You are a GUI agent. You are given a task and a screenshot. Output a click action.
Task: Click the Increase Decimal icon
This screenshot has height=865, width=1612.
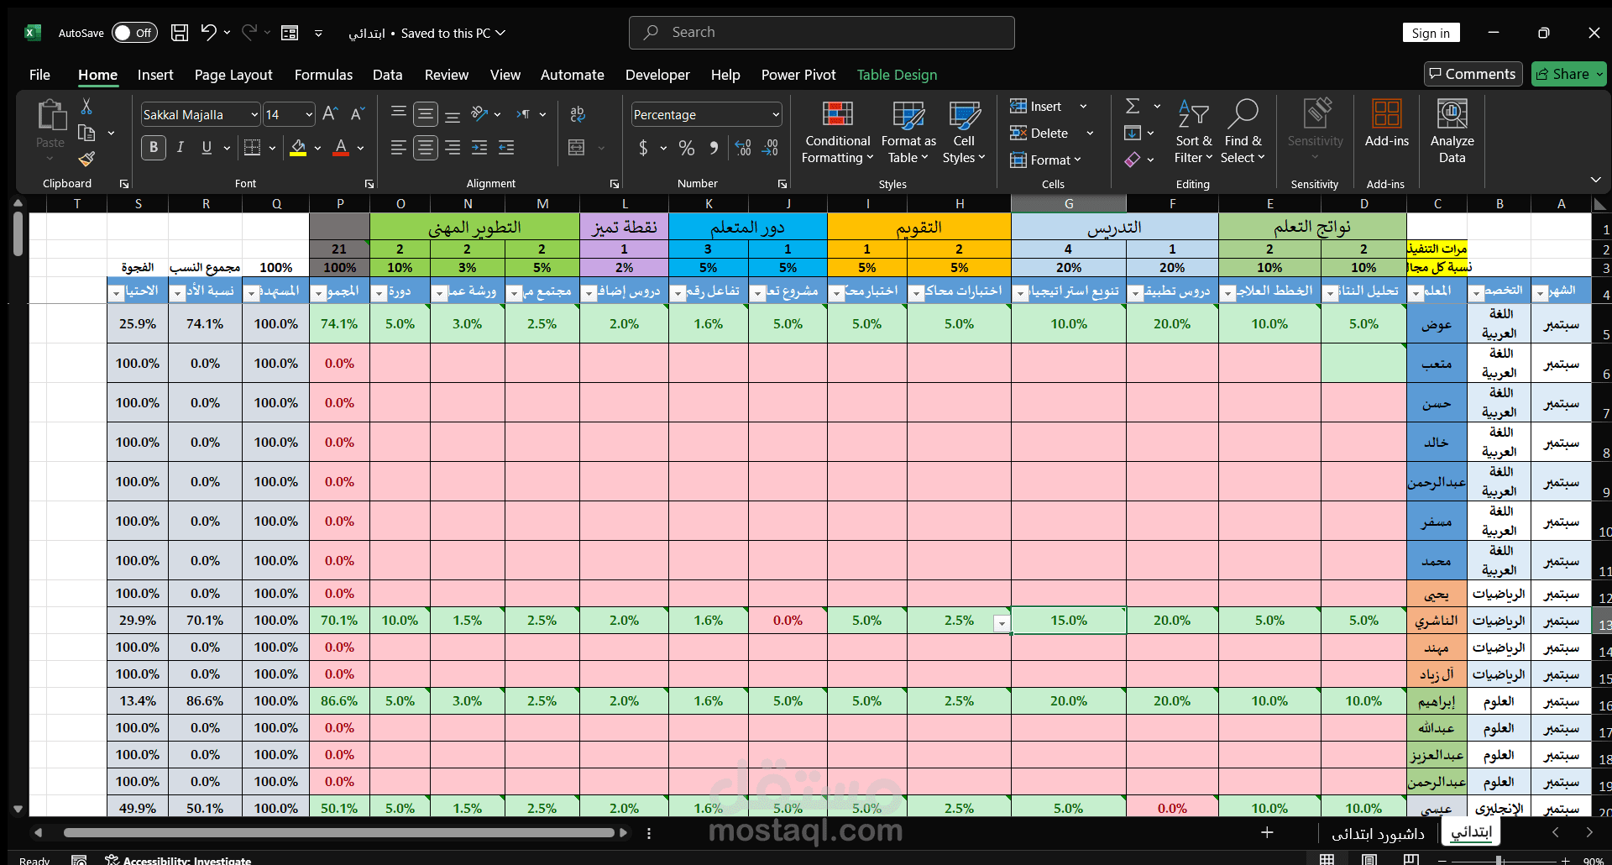pos(743,148)
